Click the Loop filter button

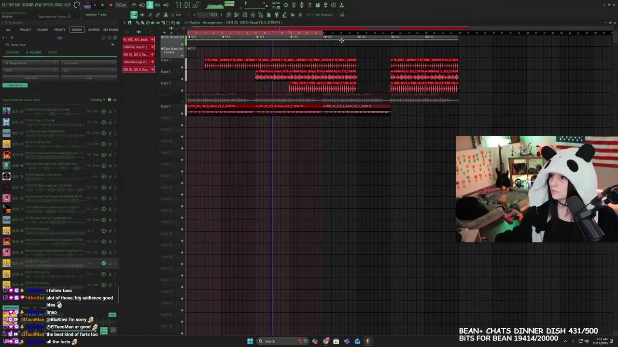click(89, 78)
